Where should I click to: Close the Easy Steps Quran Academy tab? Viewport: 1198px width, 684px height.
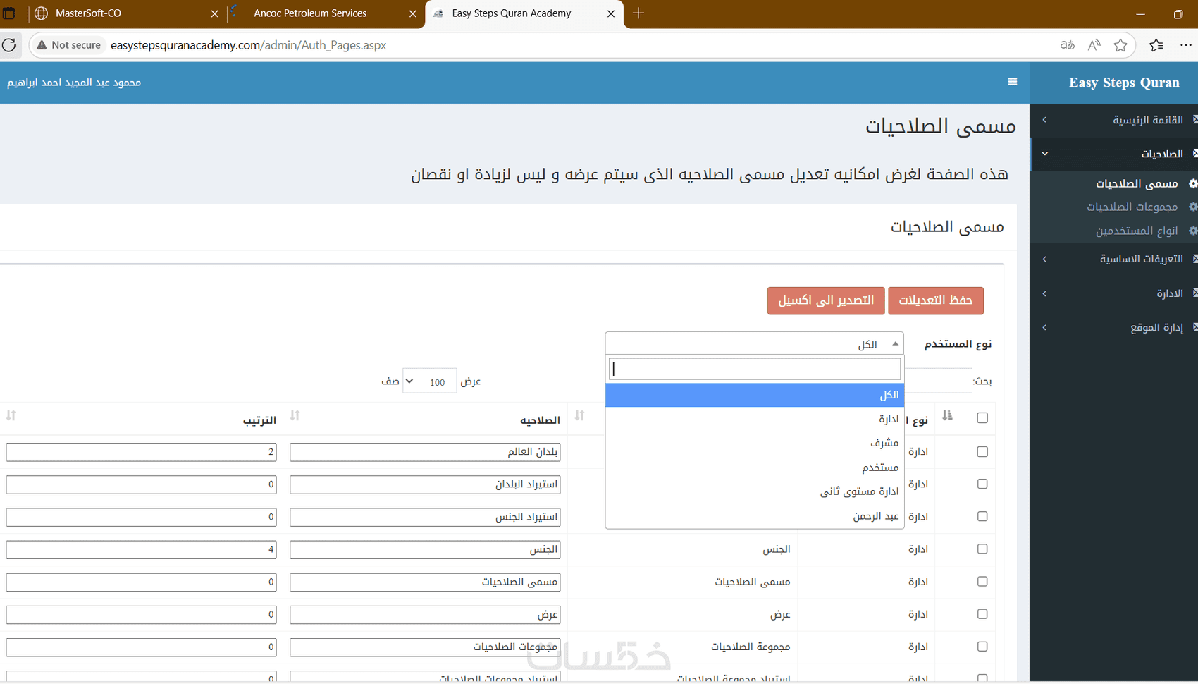(x=611, y=13)
